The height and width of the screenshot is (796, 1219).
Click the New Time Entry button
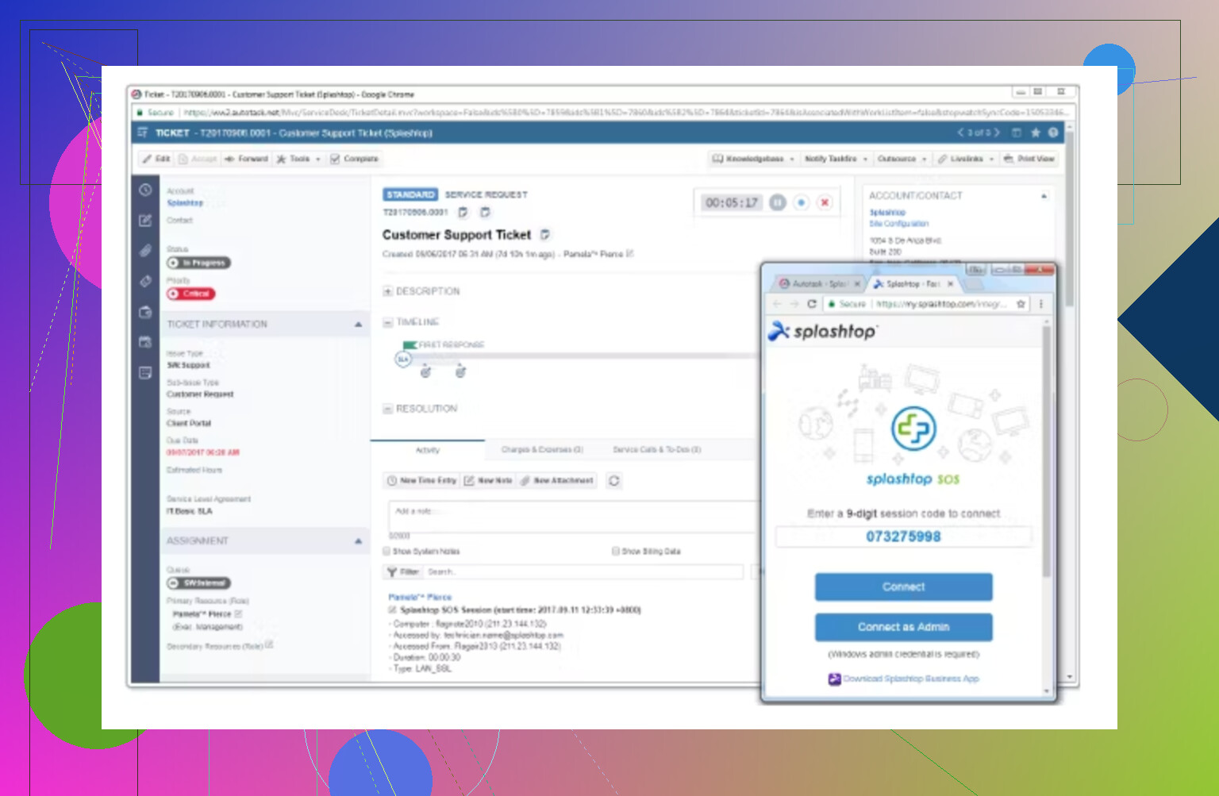pyautogui.click(x=422, y=481)
